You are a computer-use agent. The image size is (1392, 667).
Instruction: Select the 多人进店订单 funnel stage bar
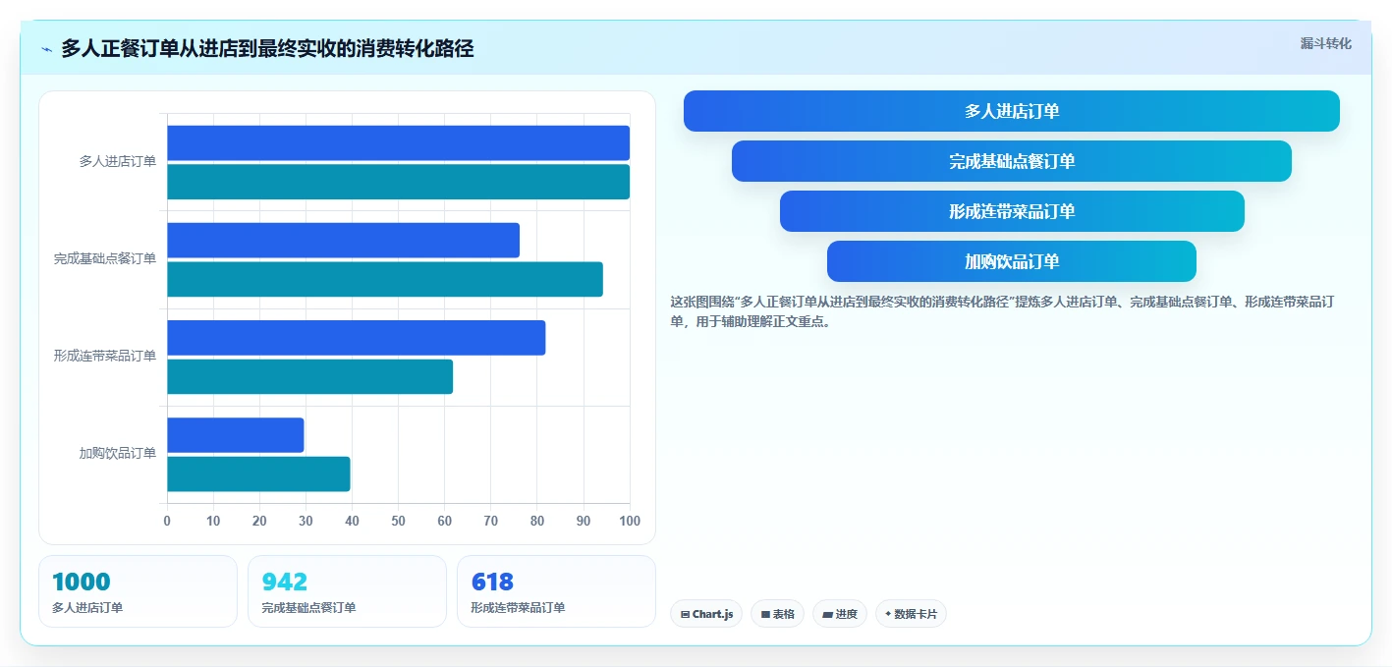pos(1011,111)
